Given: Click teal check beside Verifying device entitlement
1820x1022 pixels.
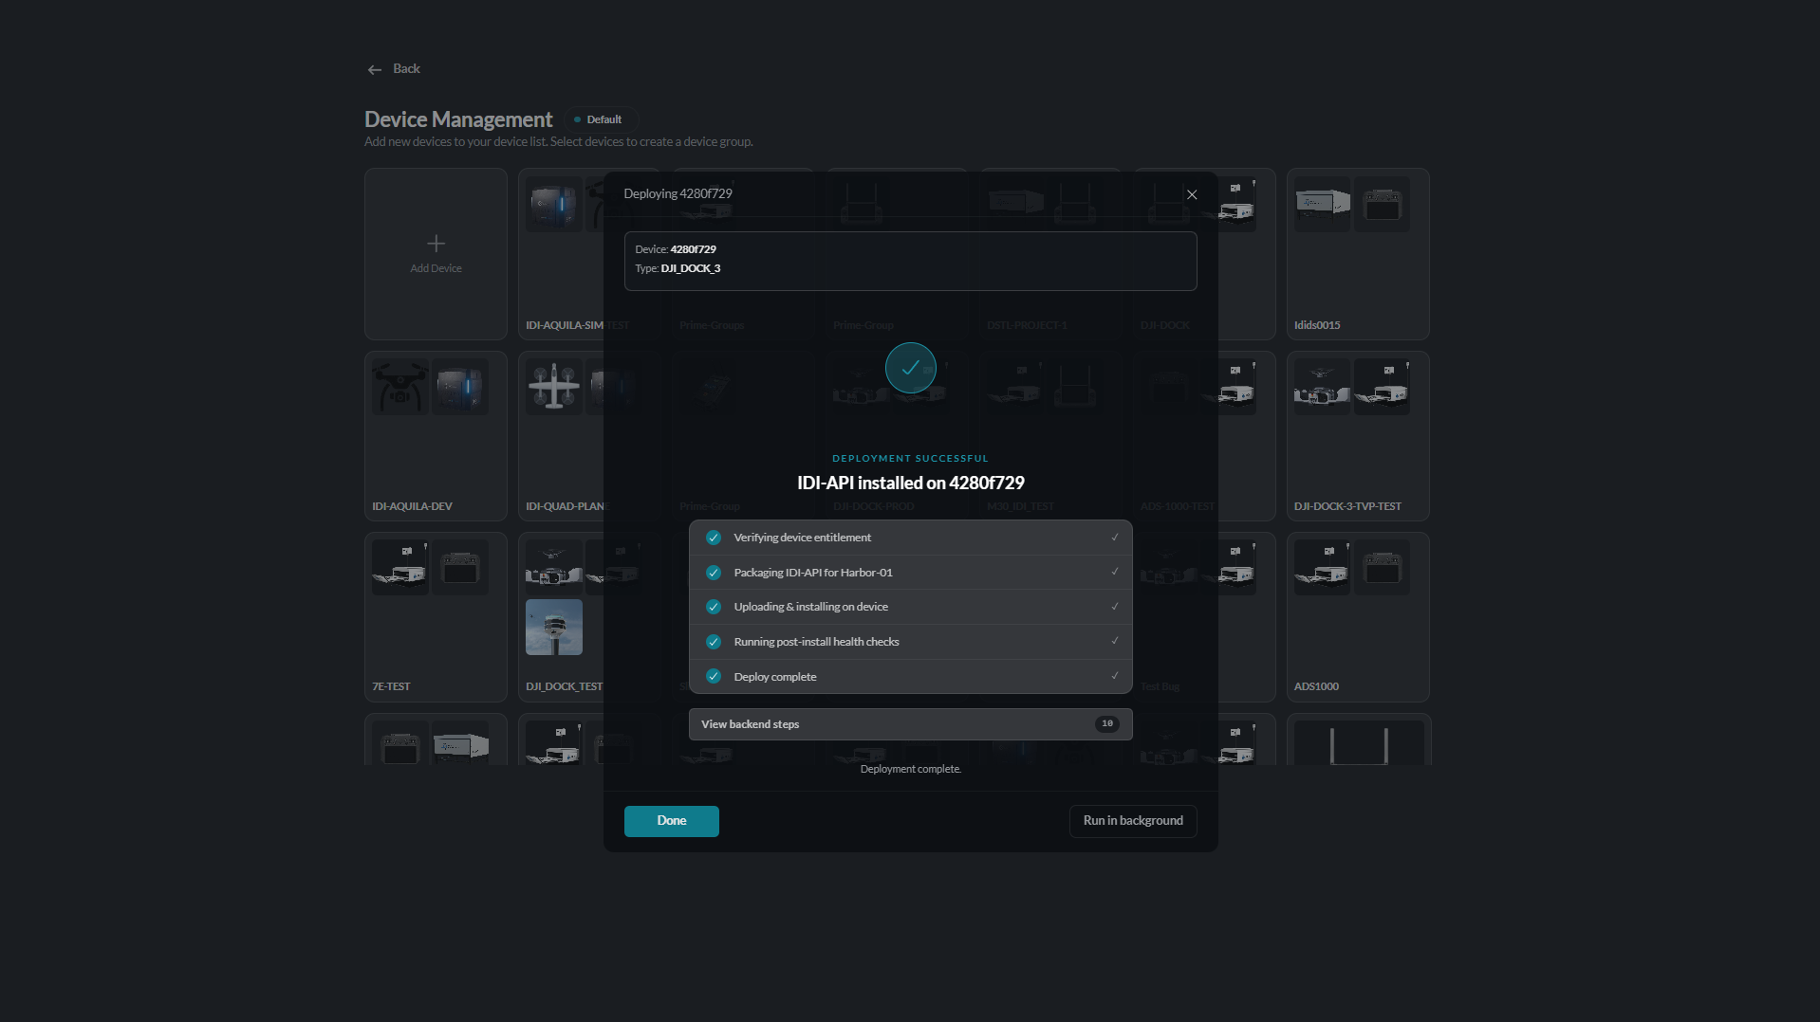Looking at the screenshot, I should tap(714, 538).
